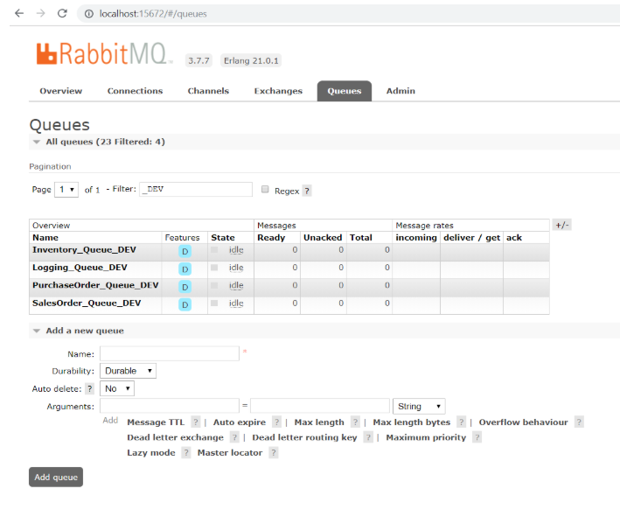Click the browser back arrow
The width and height of the screenshot is (620, 530).
pos(19,13)
